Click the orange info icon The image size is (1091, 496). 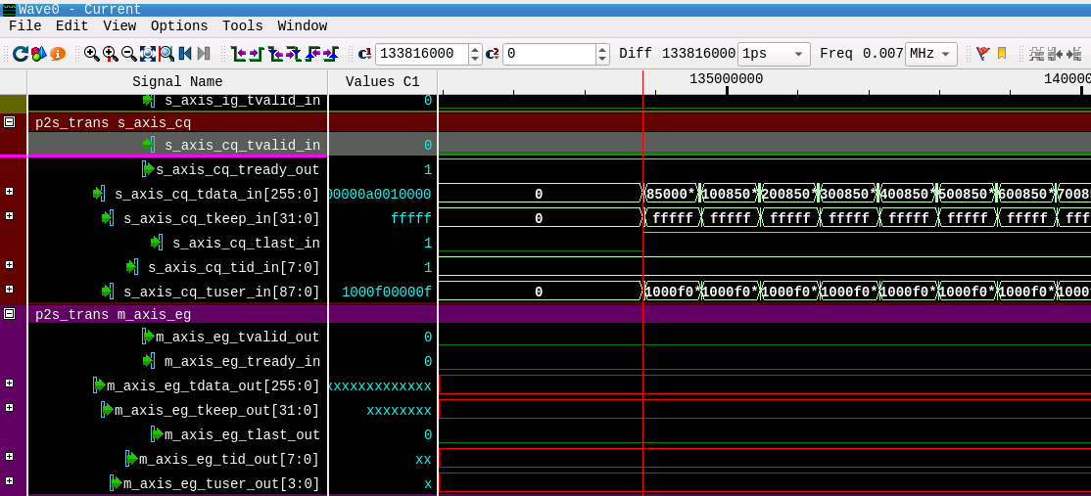tap(58, 54)
